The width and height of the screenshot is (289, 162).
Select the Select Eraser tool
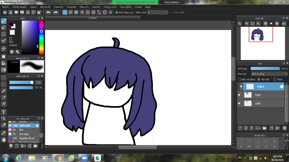[x=4, y=104]
